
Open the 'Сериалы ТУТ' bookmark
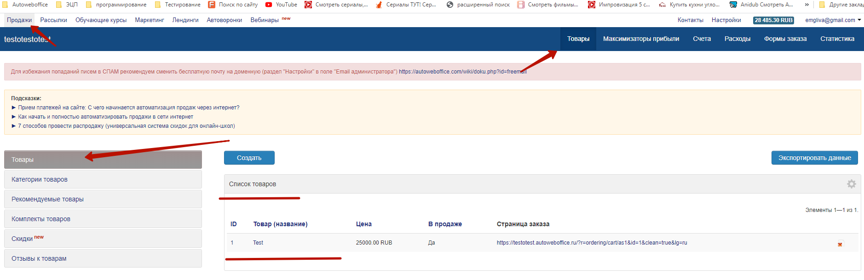pyautogui.click(x=406, y=5)
